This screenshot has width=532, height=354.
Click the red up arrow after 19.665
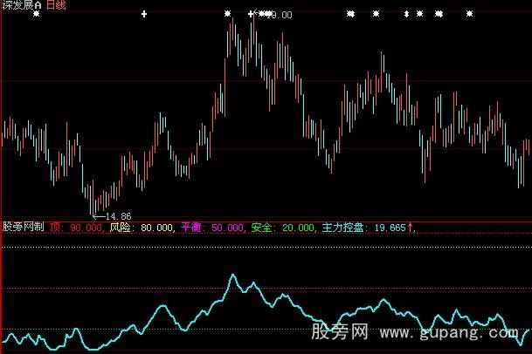tap(410, 228)
